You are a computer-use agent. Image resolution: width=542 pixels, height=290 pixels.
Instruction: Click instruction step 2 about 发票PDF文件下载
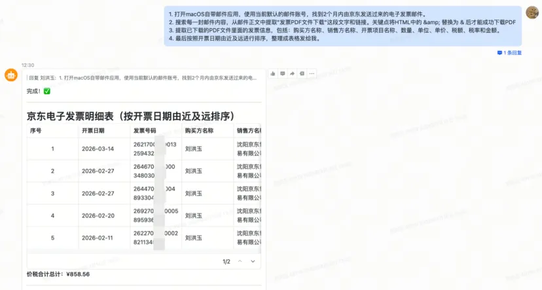pos(342,22)
